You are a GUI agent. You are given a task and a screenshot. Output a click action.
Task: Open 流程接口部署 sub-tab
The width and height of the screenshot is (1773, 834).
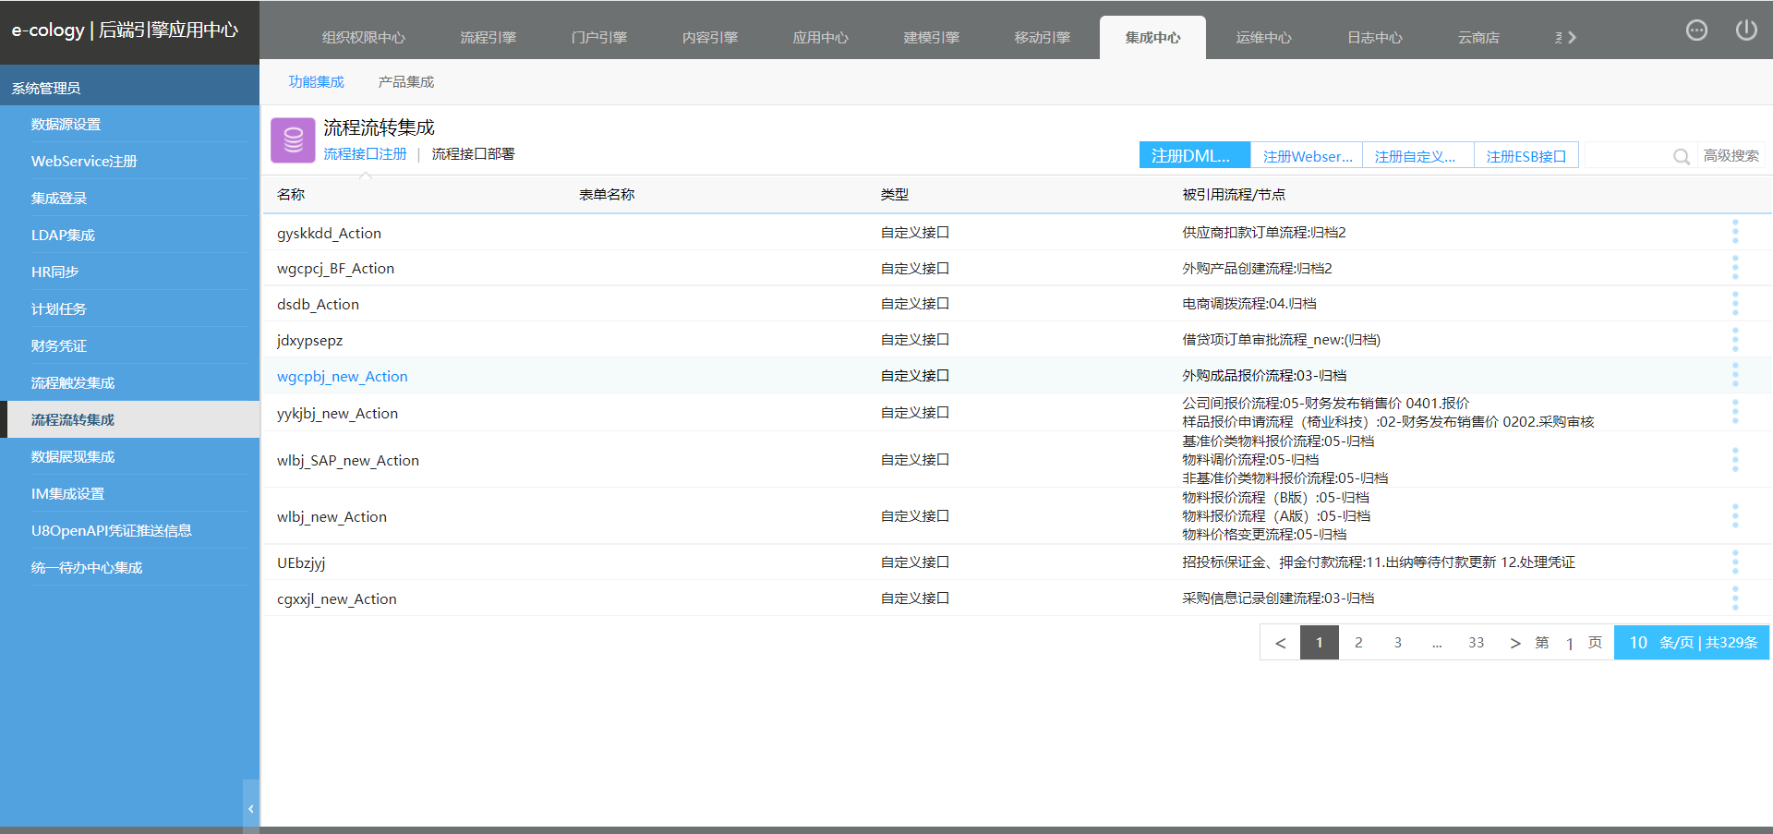(x=473, y=154)
